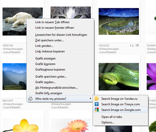Click '+Einkaufswagen' under image 4909160

[x=13, y=49]
